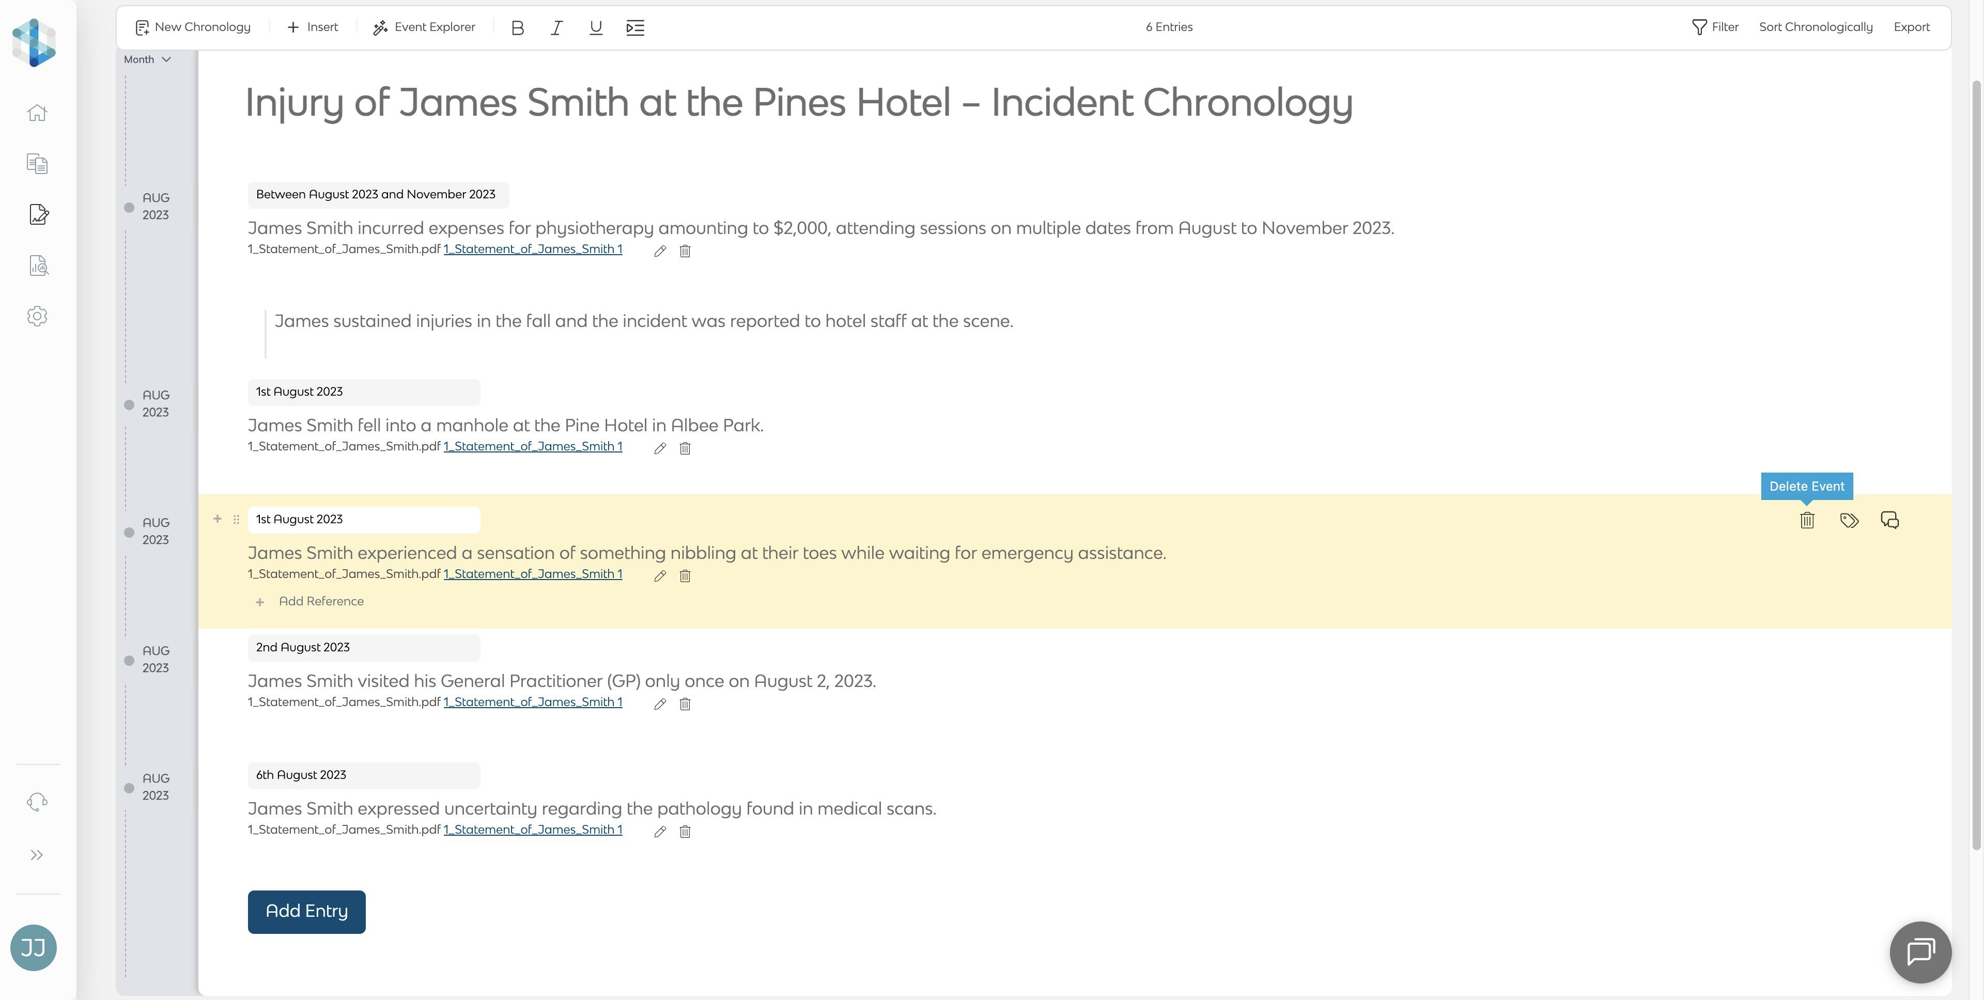Toggle underline formatting
The height and width of the screenshot is (1000, 1984).
pos(595,28)
